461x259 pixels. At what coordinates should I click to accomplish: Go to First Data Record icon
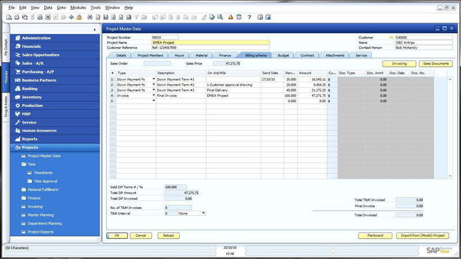(x=105, y=17)
